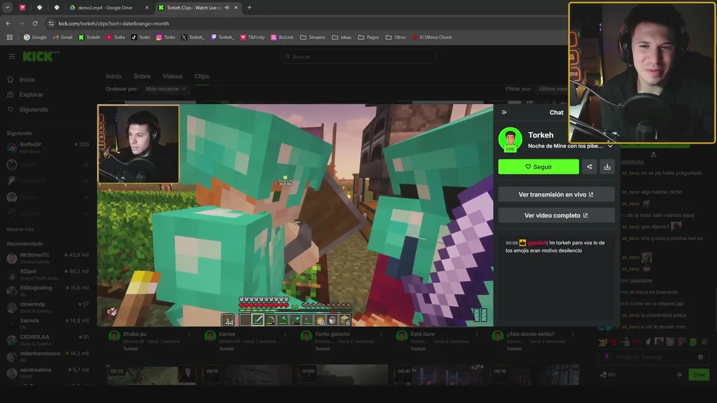Switch to the Inicio channel tab

point(114,76)
